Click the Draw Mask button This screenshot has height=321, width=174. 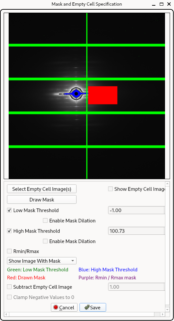tap(42, 199)
